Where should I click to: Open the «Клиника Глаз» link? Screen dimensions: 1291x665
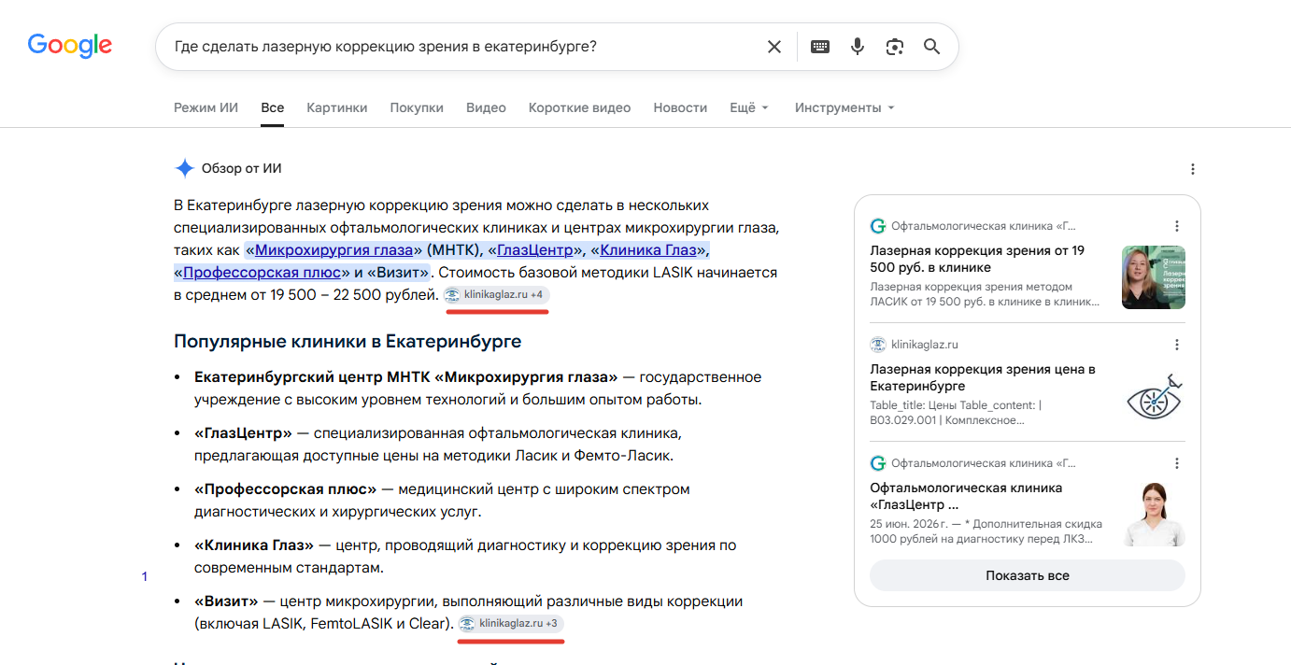[649, 249]
